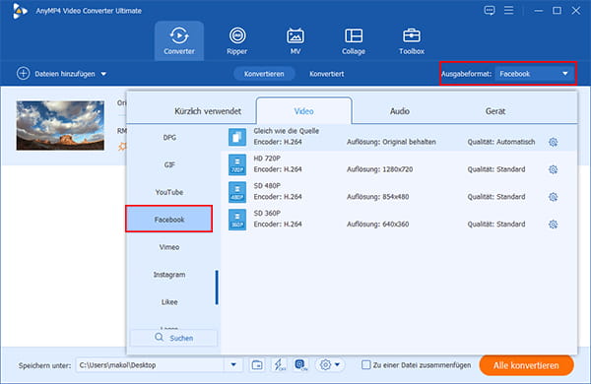Open settings gear for SD 360P preset
Image resolution: width=591 pixels, height=384 pixels.
(553, 224)
